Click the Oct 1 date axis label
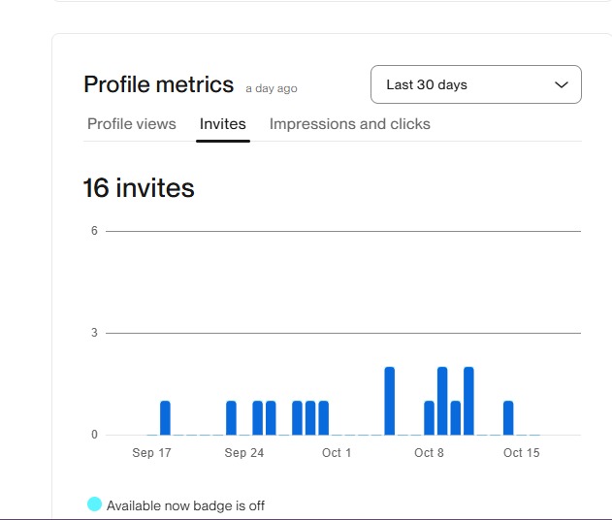The image size is (612, 520). (x=337, y=453)
